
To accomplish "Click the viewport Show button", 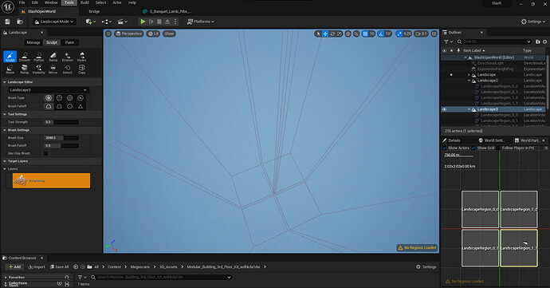I will click(169, 34).
